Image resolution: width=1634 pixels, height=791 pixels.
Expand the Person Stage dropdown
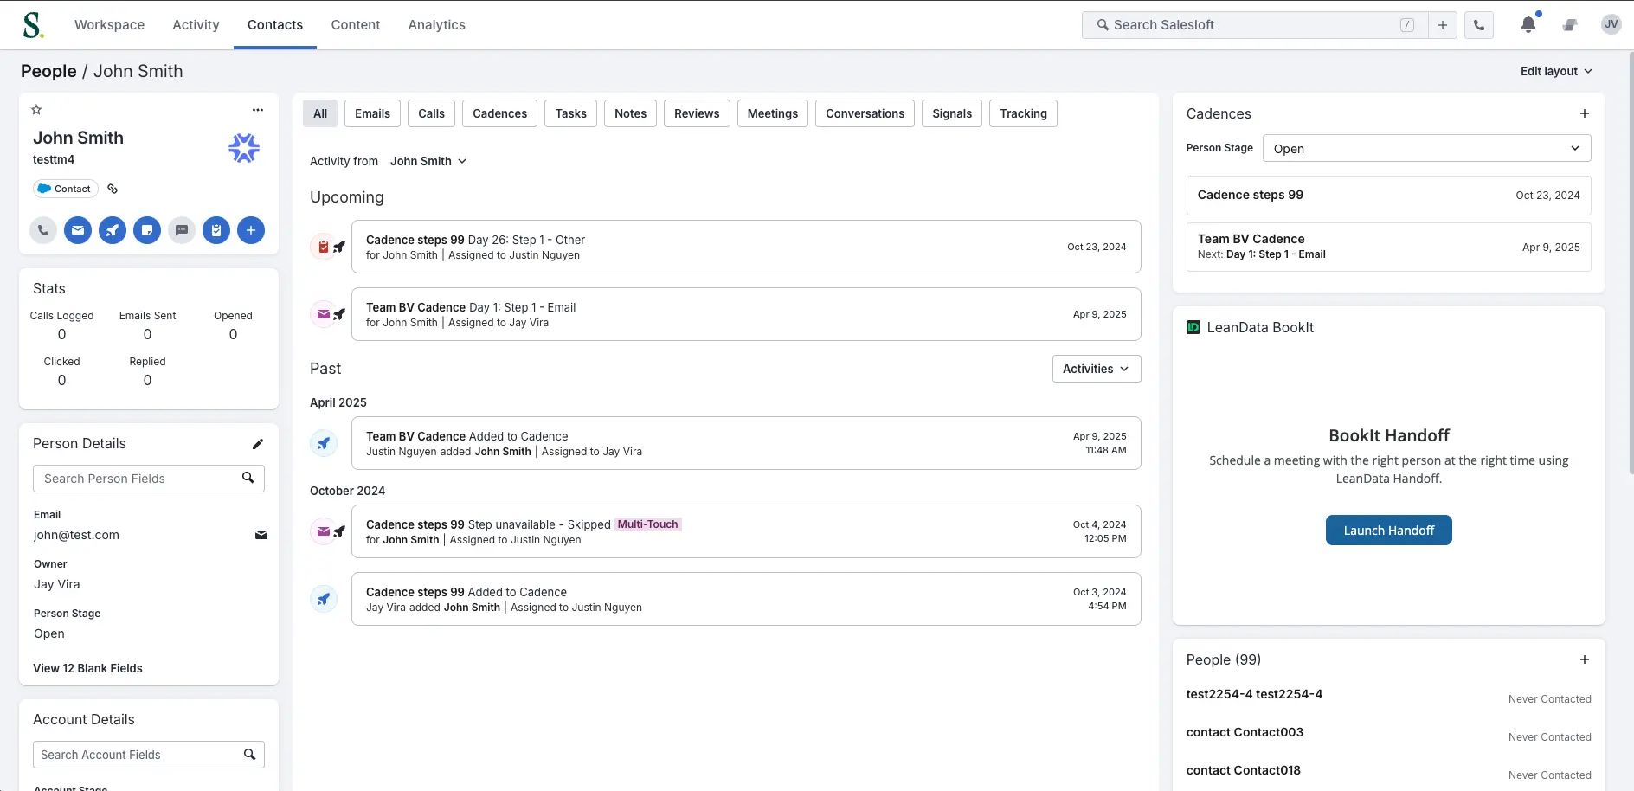[1426, 148]
